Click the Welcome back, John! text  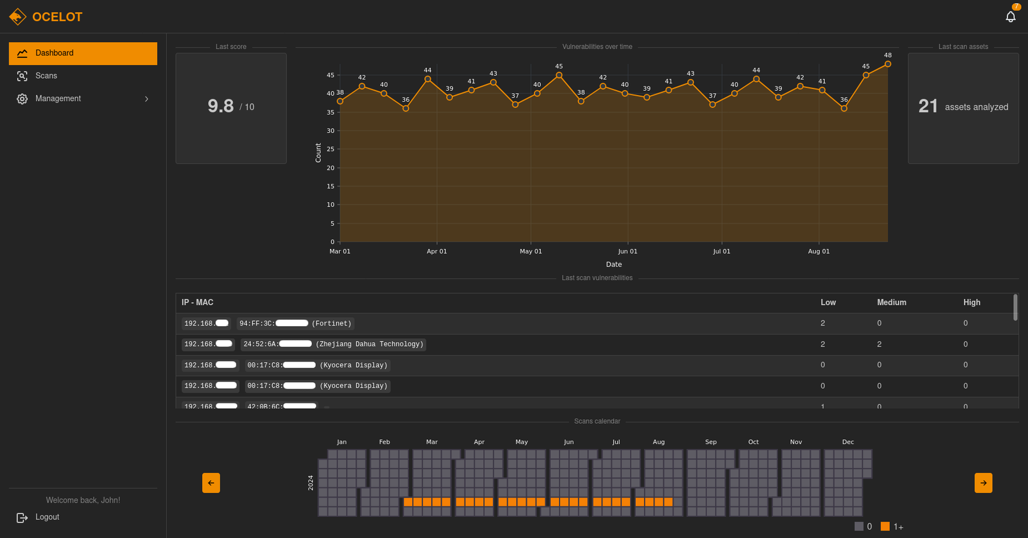[83, 500]
